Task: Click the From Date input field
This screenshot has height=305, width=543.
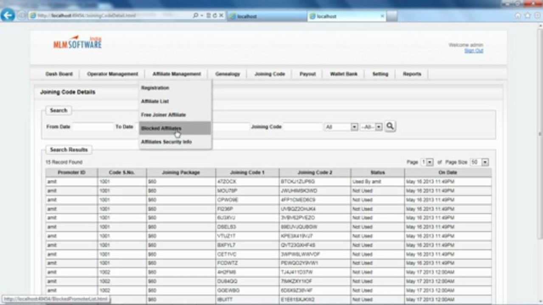Action: coord(93,127)
